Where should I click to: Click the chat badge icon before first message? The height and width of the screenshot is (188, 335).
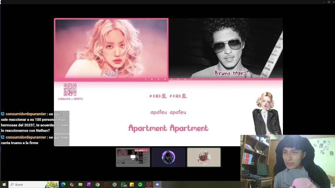point(3,114)
